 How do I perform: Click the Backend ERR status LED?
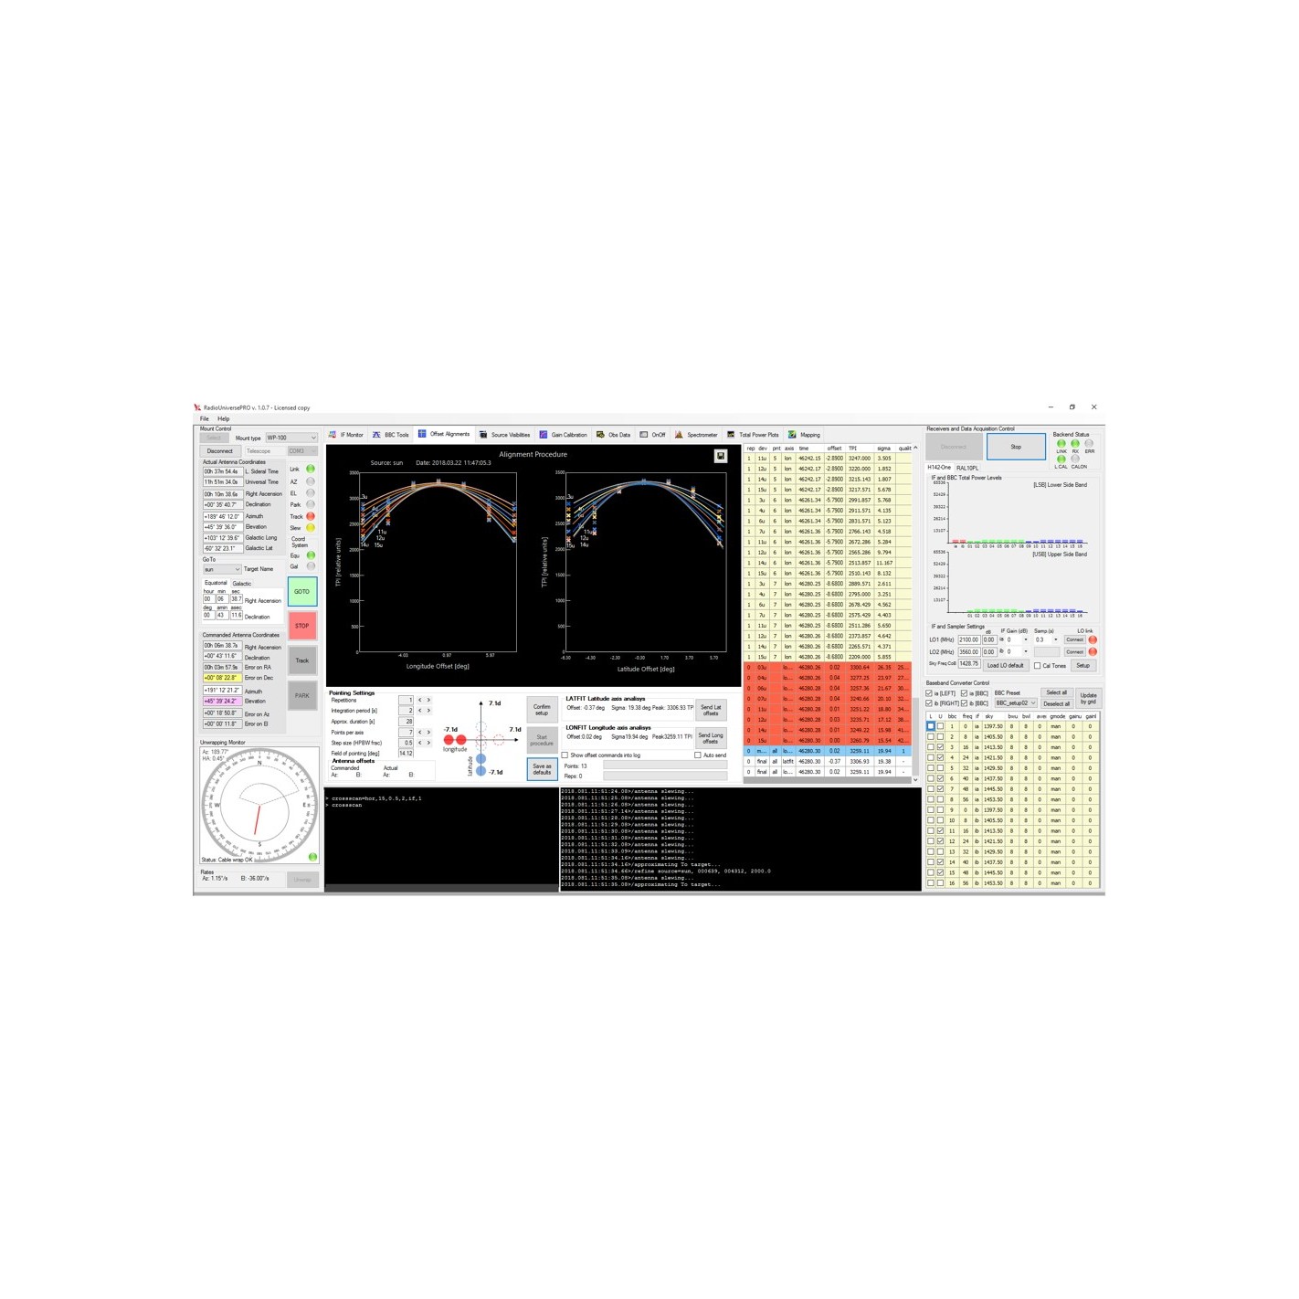tap(1089, 444)
